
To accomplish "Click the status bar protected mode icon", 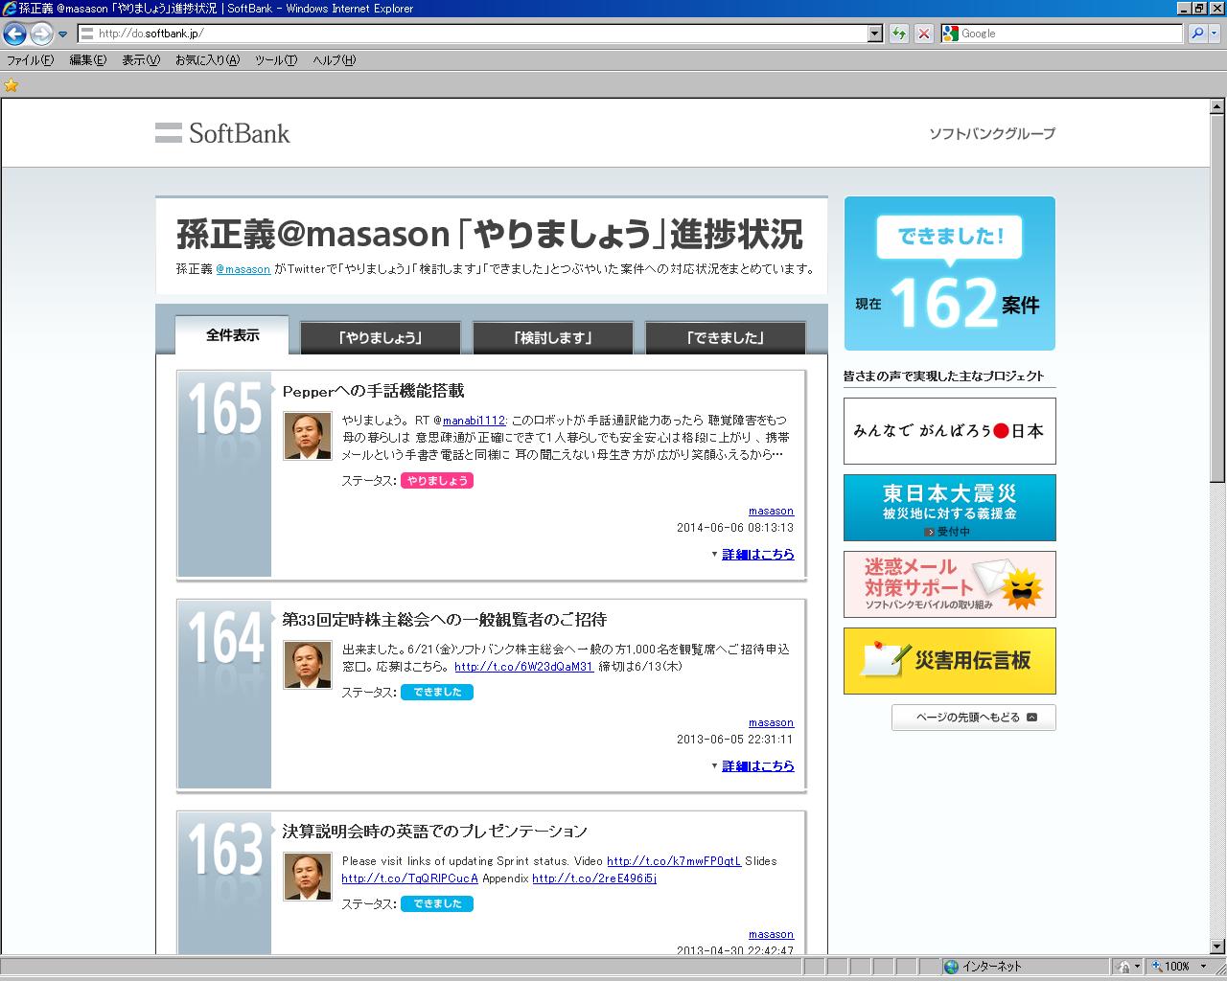I will coord(1123,967).
